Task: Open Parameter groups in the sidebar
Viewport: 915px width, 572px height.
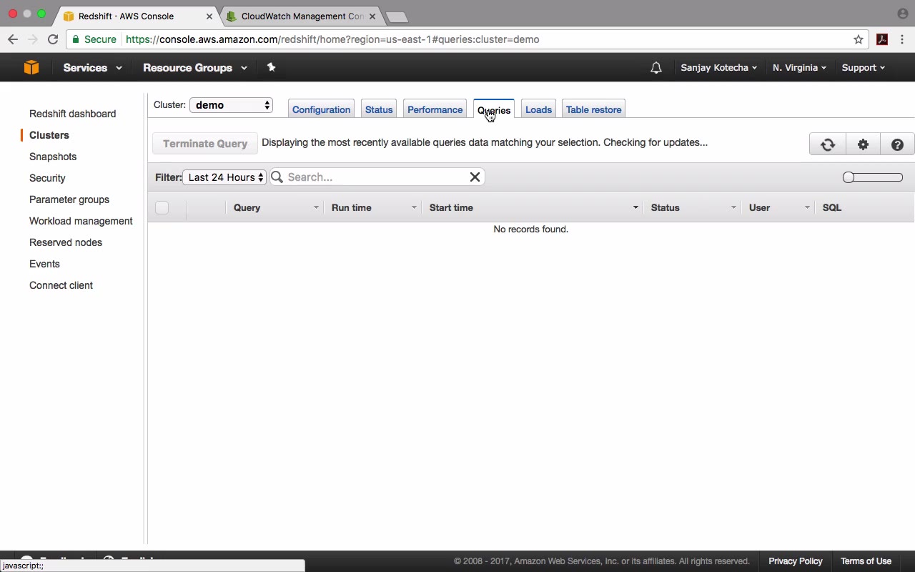Action: point(69,199)
